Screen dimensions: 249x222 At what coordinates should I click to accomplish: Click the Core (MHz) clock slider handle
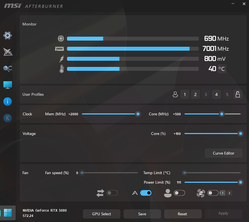pos(222,114)
